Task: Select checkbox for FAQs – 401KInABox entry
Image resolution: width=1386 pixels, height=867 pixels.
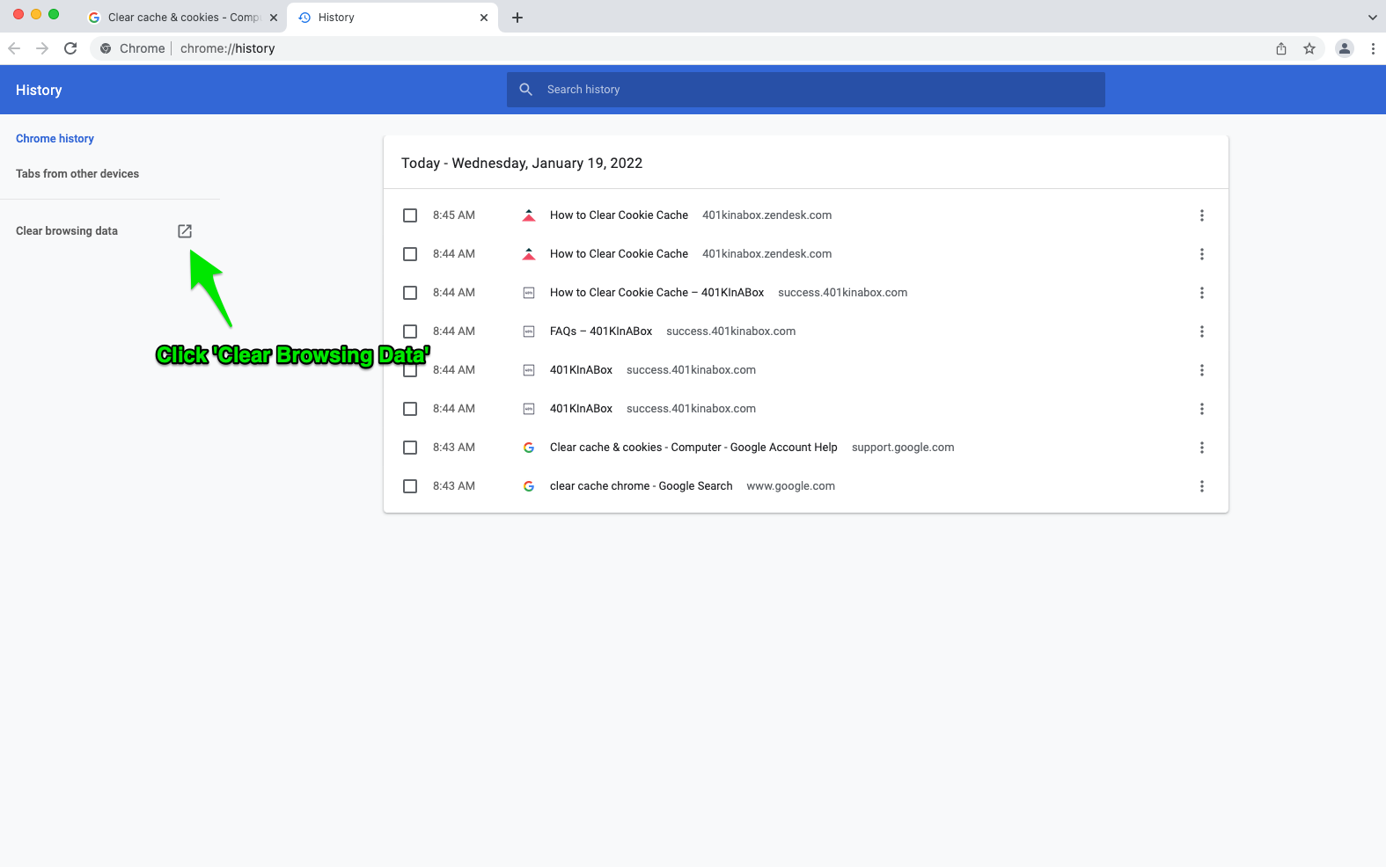Action: pos(410,331)
